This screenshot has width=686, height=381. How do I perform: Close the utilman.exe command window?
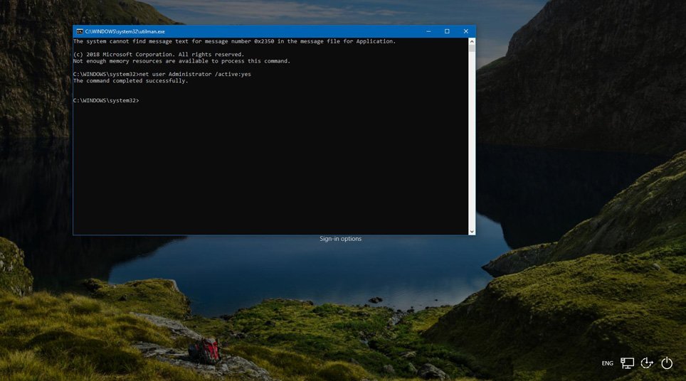pyautogui.click(x=466, y=31)
